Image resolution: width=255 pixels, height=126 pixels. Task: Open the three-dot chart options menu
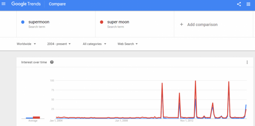[x=247, y=62]
